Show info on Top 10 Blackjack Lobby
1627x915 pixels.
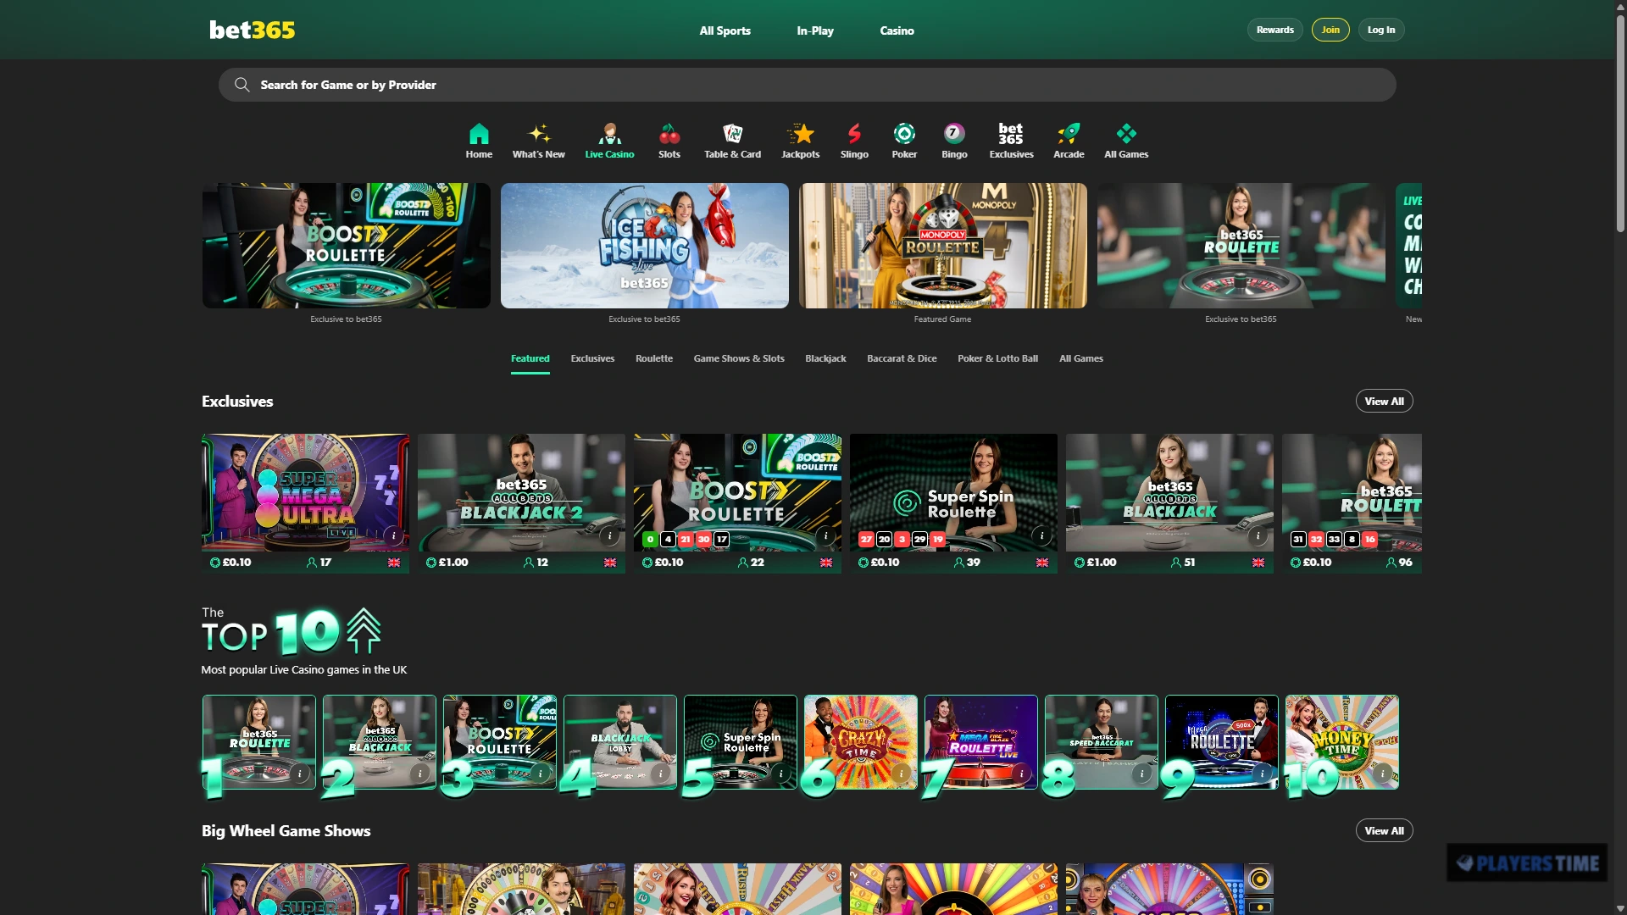coord(661,774)
